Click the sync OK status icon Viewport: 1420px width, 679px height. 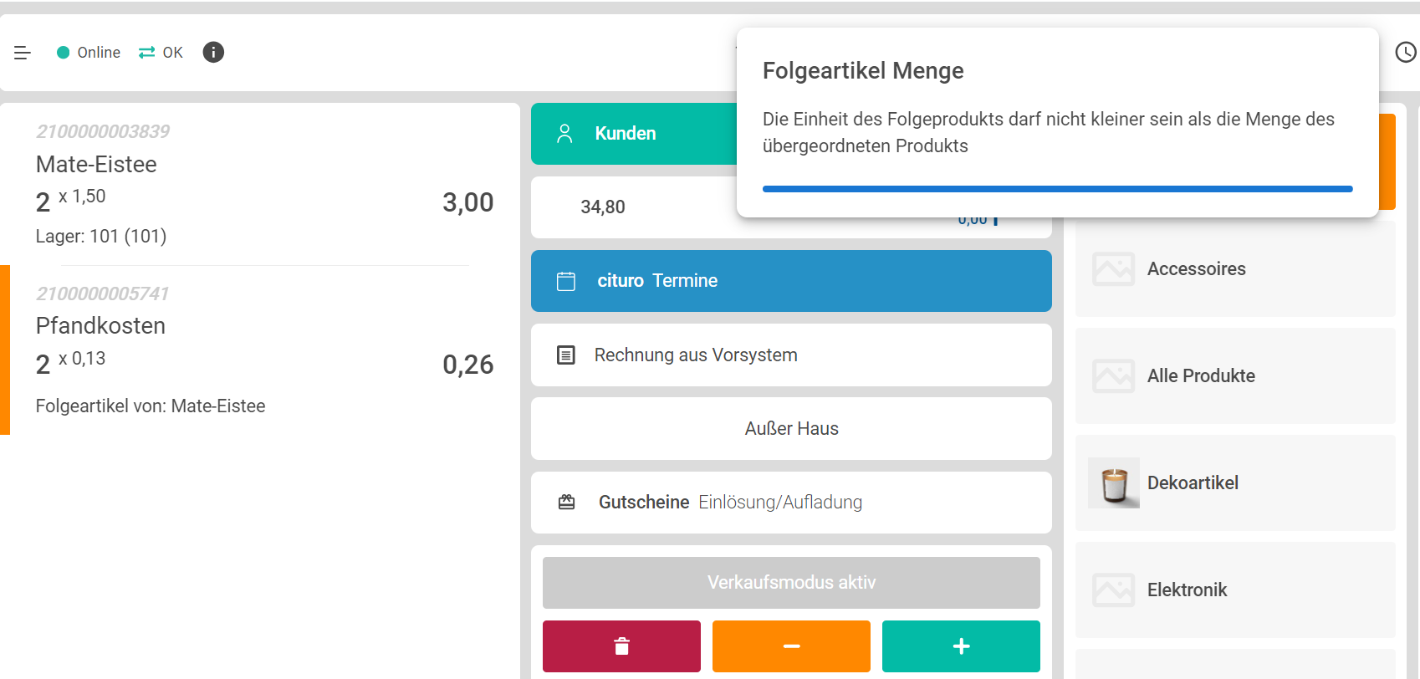tap(147, 53)
